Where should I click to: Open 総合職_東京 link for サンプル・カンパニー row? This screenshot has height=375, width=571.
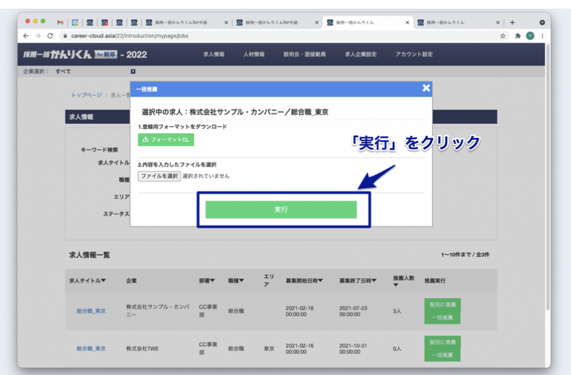[91, 311]
